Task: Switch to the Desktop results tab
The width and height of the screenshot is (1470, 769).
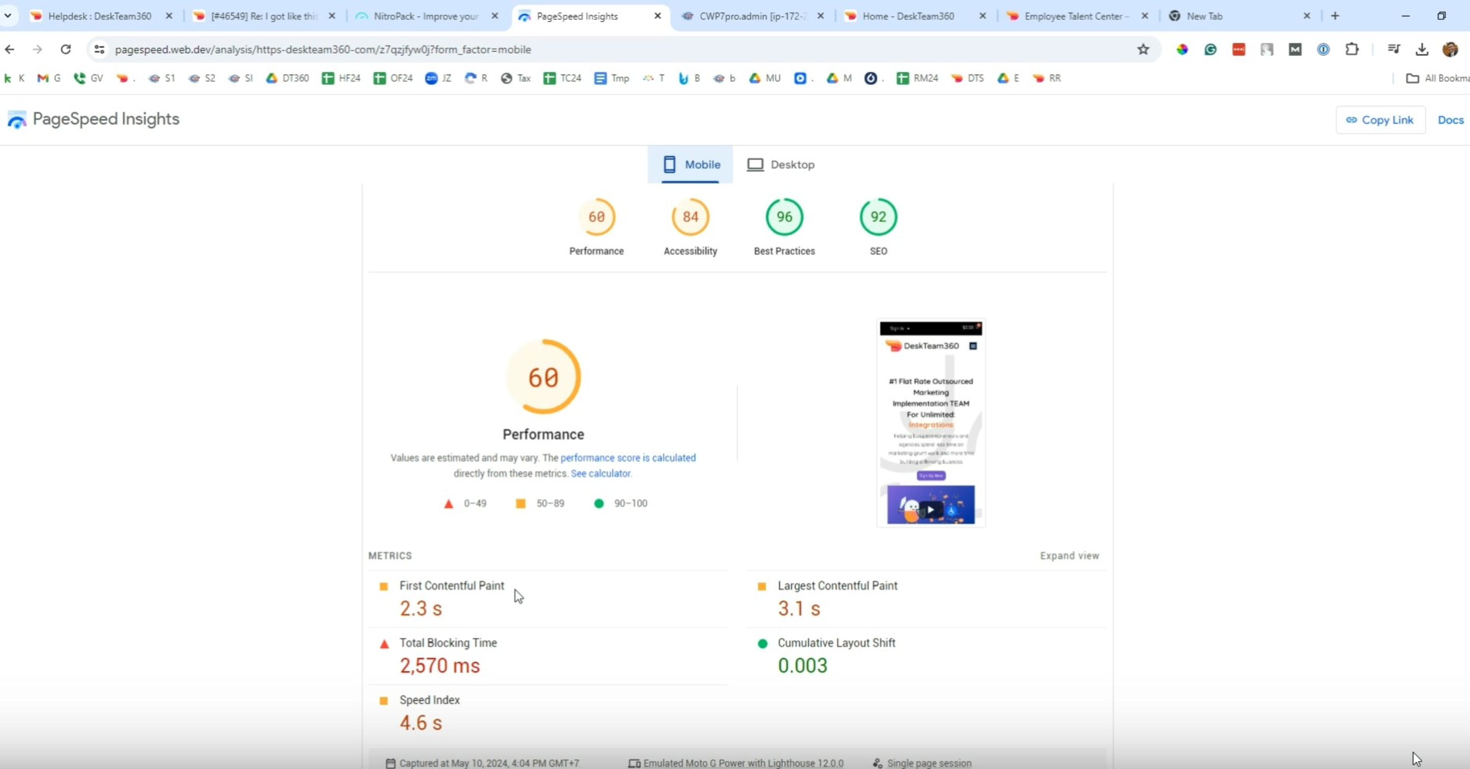Action: (781, 165)
